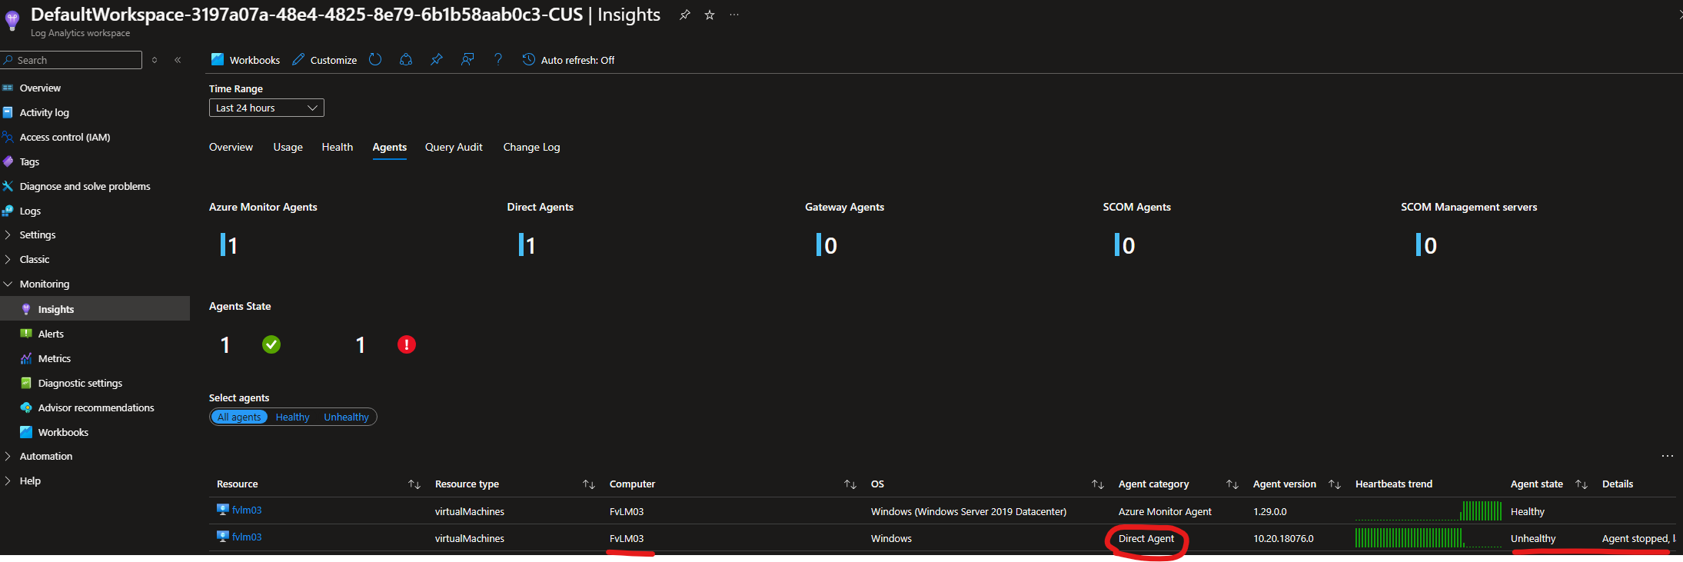The image size is (1683, 562).
Task: Switch to the Usage tab
Action: [x=288, y=147]
